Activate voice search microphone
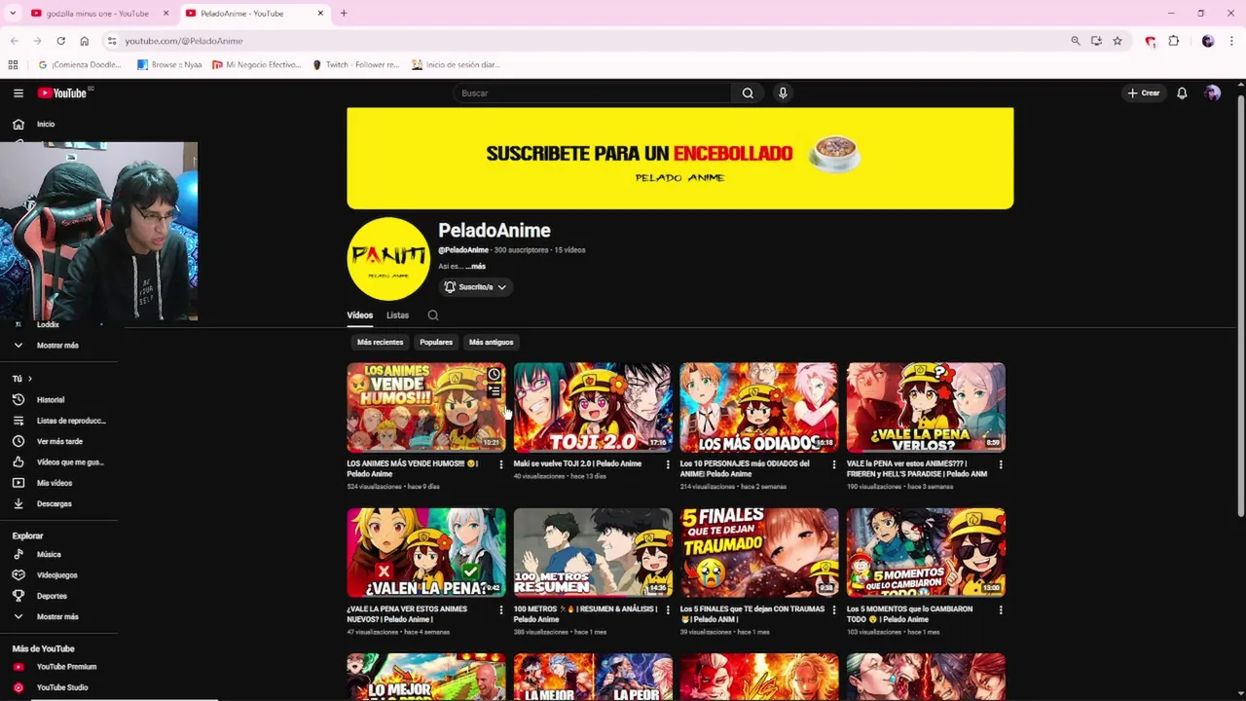1246x701 pixels. click(x=783, y=93)
